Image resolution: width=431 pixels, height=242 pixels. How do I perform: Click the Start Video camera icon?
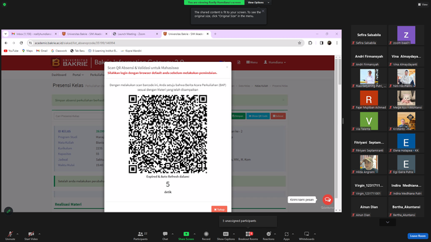click(x=31, y=234)
